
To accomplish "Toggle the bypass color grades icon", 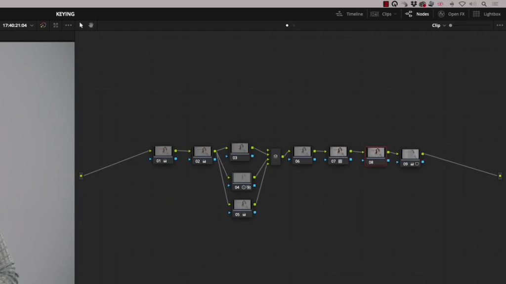I will 43,25.
